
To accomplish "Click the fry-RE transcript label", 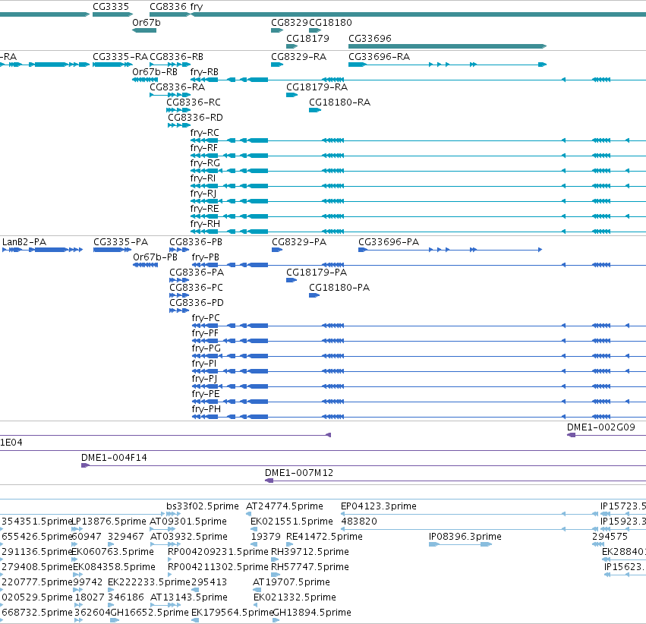I will point(204,209).
